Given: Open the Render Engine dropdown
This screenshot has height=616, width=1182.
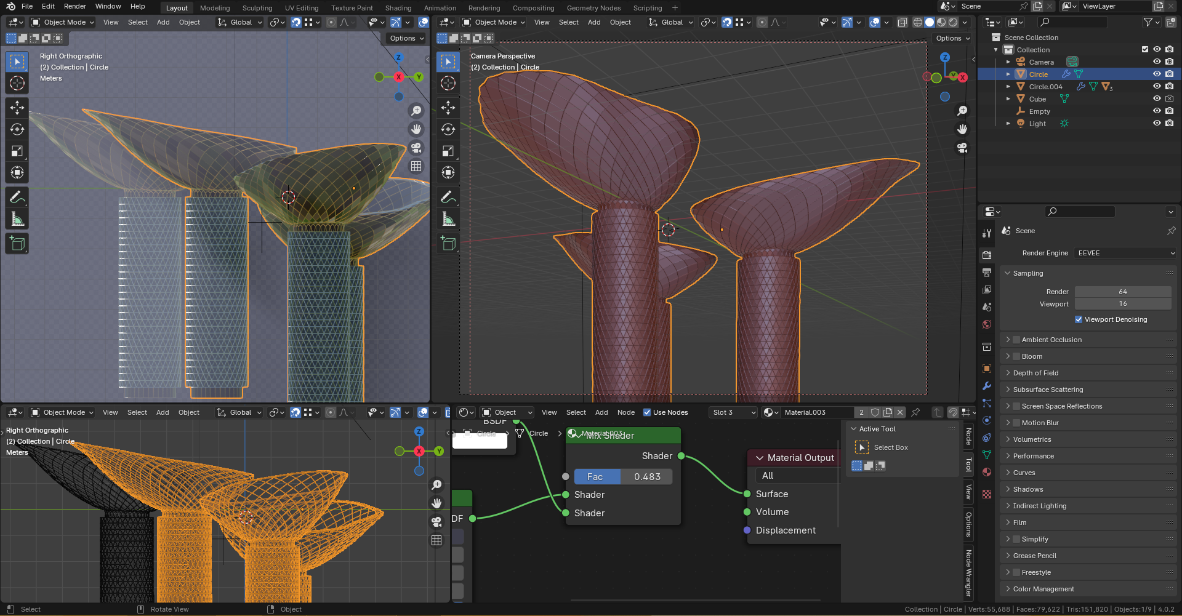Looking at the screenshot, I should [1125, 253].
